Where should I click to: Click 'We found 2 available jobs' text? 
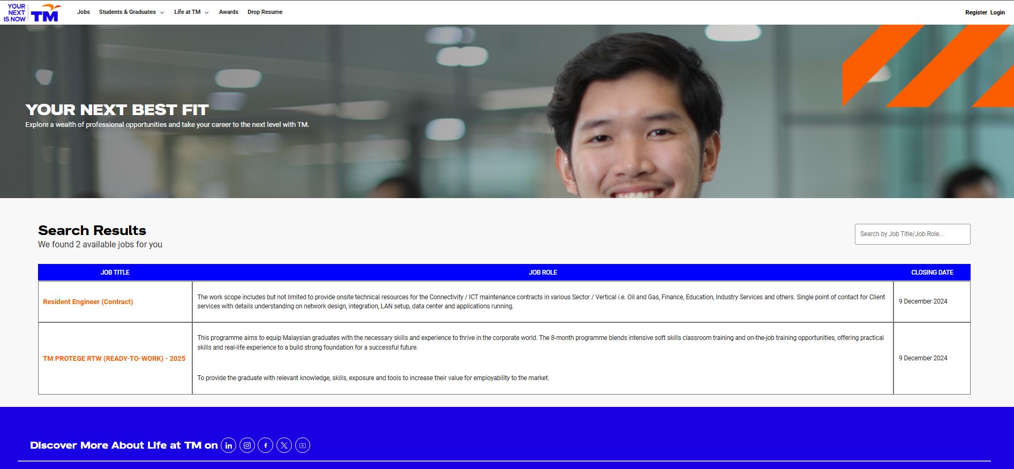(100, 245)
